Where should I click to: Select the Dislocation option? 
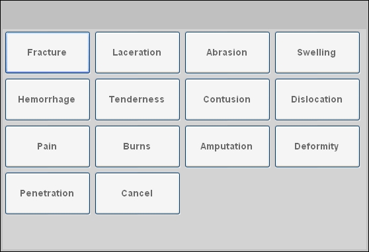click(x=317, y=99)
